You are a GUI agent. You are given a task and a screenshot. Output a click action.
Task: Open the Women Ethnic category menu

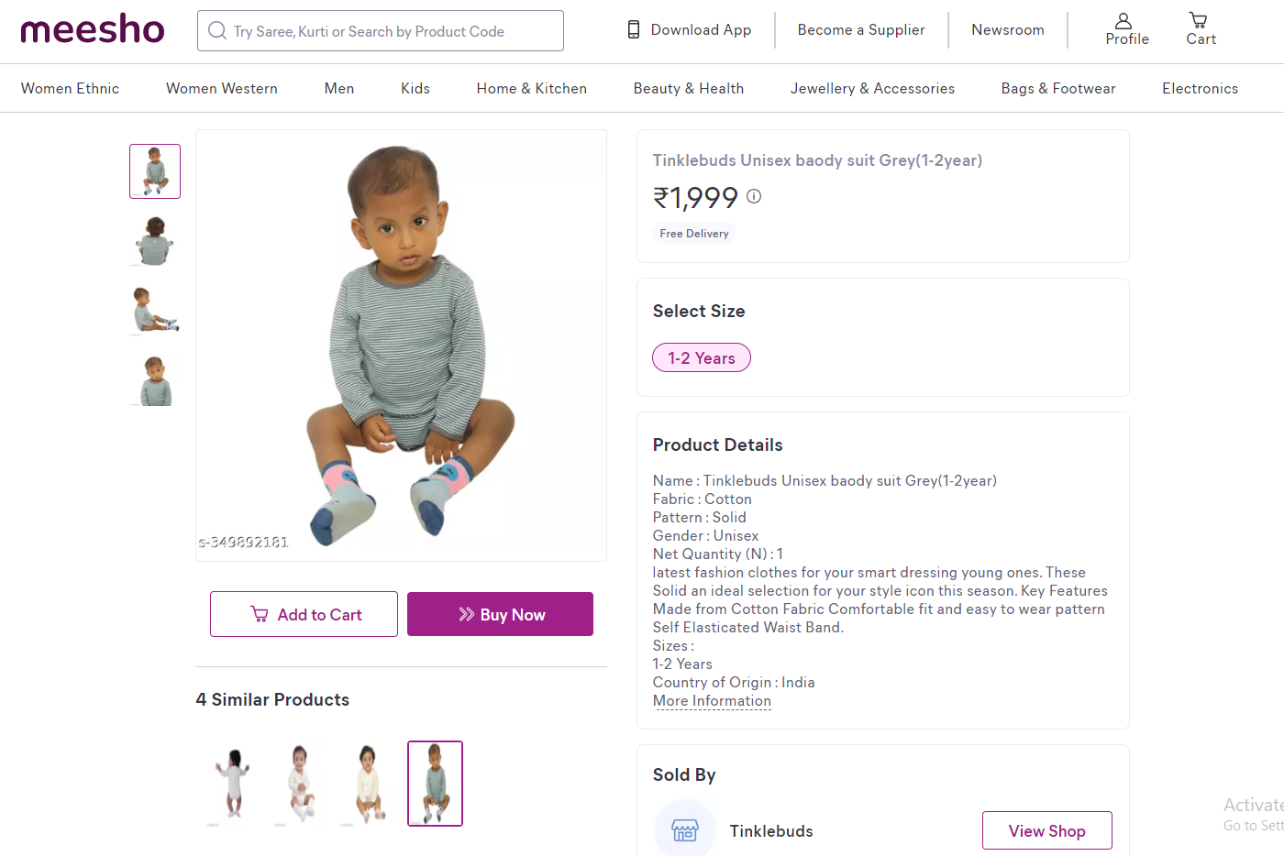(x=71, y=89)
